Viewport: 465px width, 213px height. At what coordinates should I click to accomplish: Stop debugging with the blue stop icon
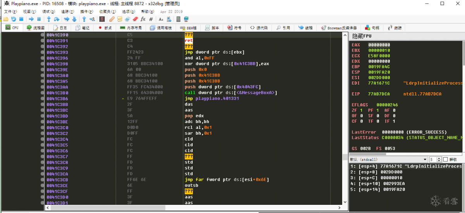pos(21,19)
